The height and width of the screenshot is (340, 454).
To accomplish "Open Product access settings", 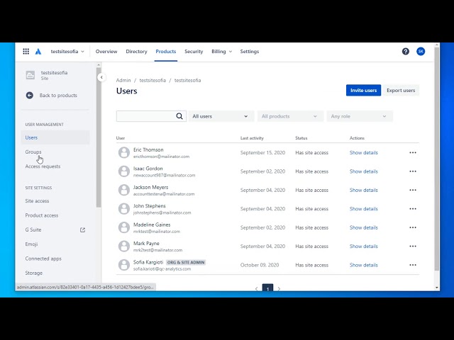I will tap(42, 215).
